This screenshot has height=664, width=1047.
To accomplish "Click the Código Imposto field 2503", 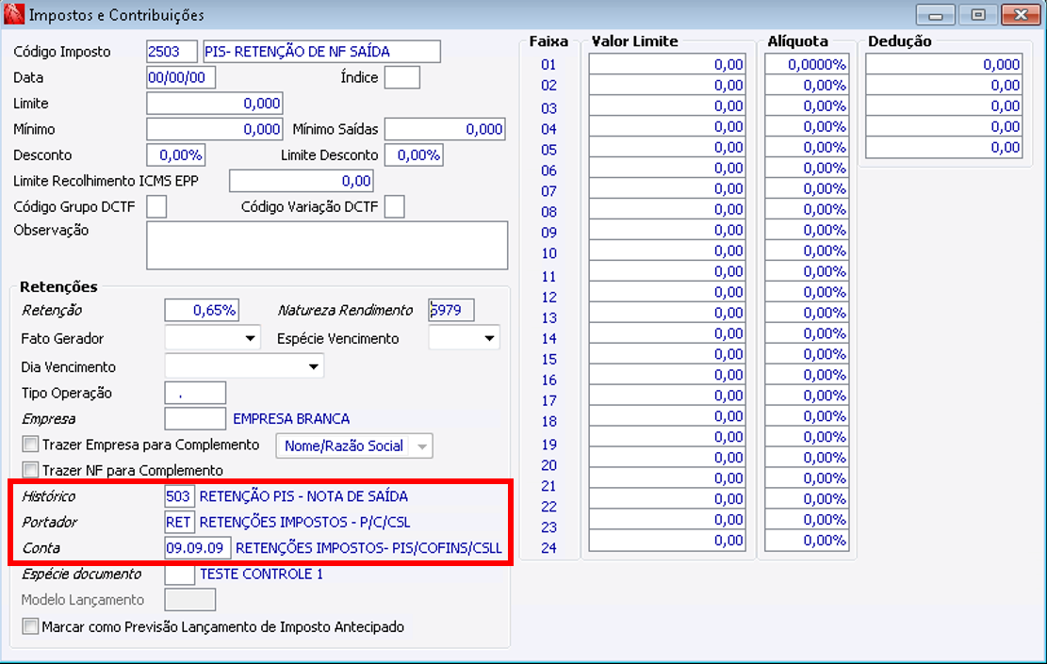I will coord(172,52).
